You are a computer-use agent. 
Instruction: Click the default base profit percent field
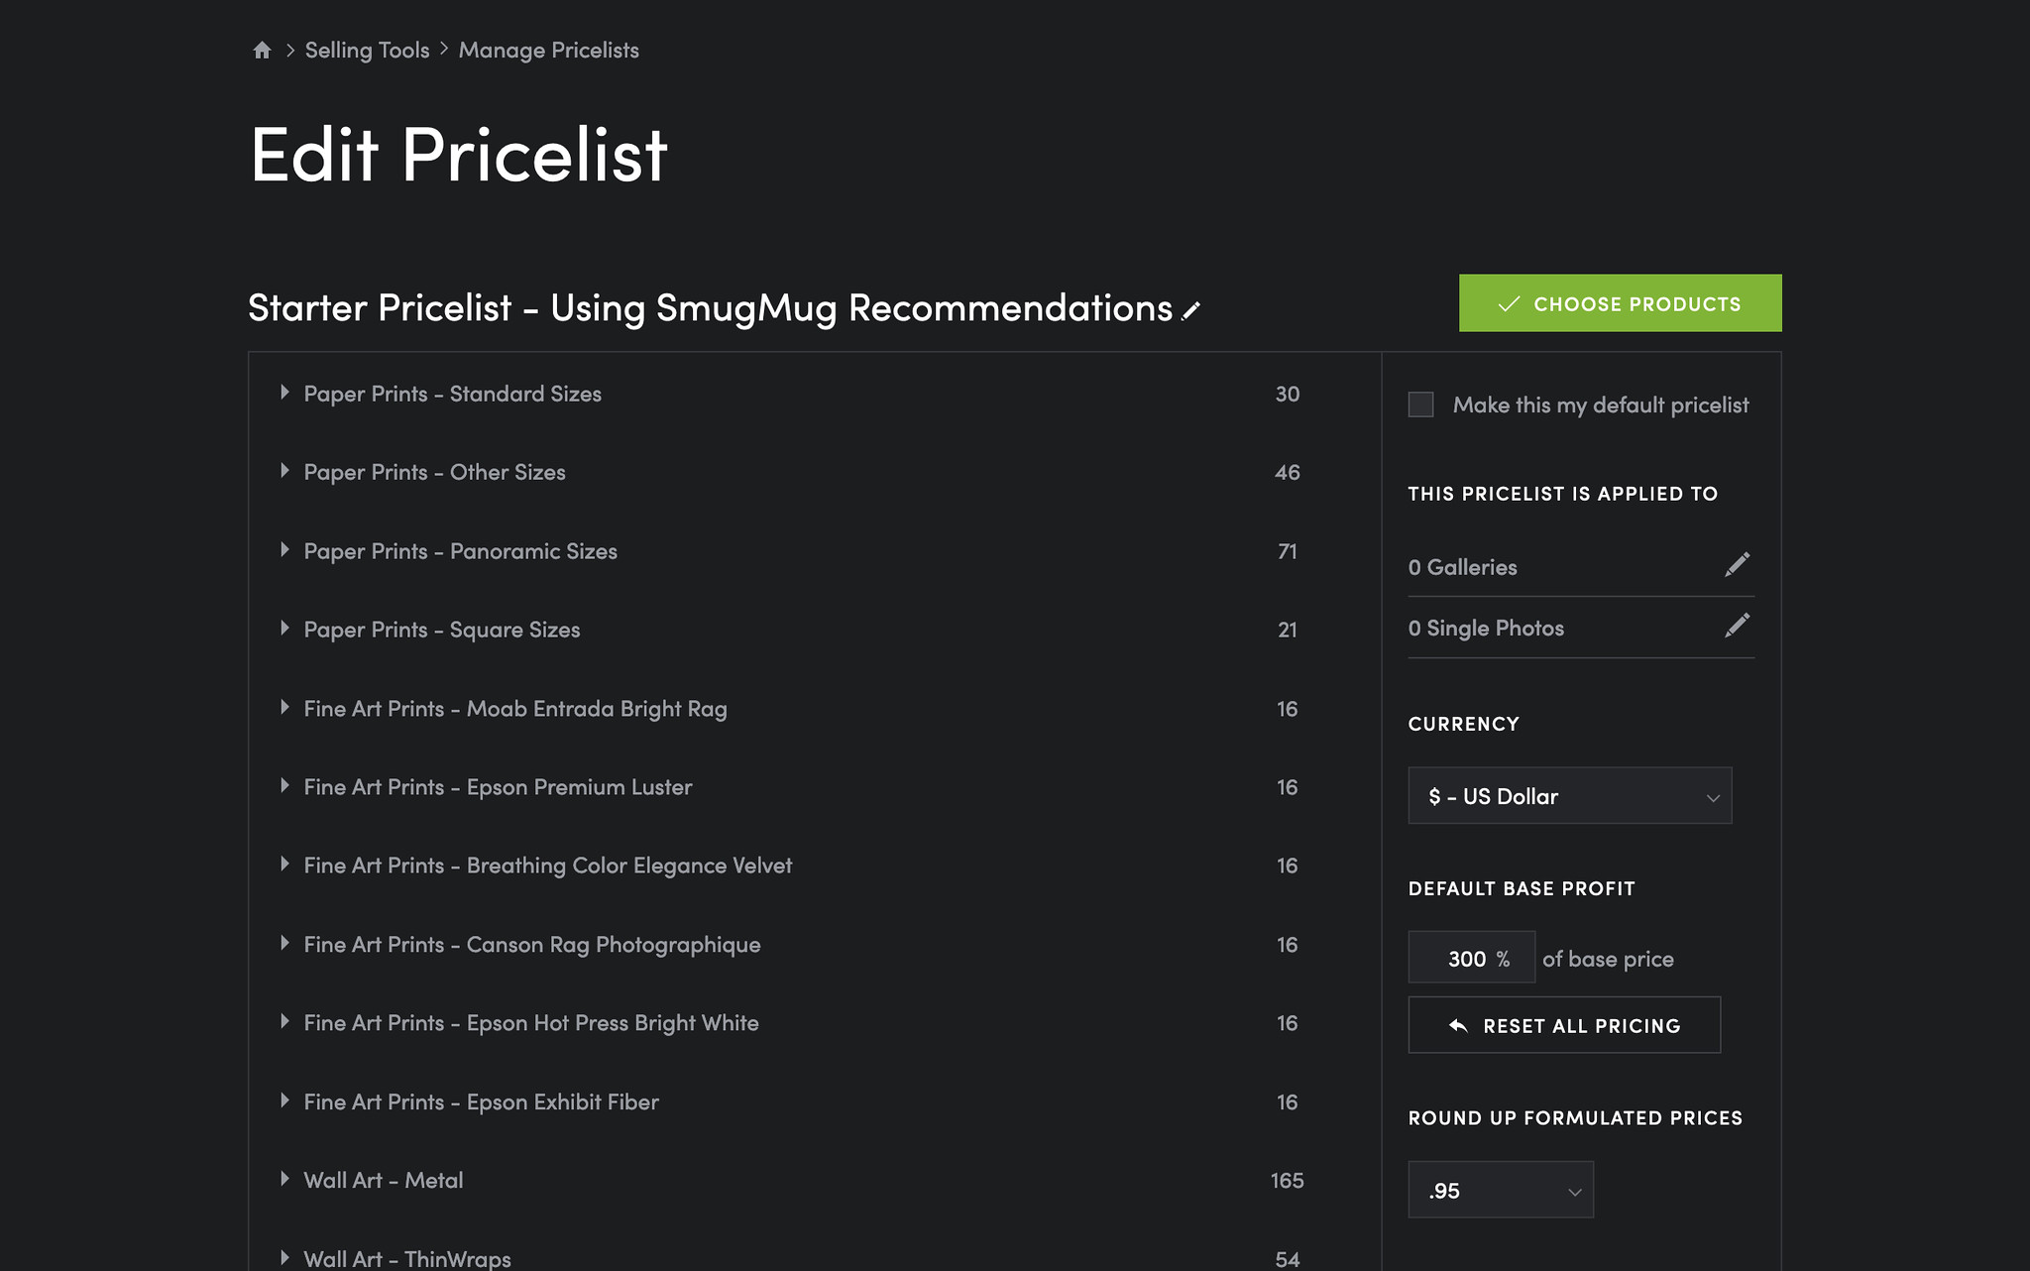[x=1471, y=958]
